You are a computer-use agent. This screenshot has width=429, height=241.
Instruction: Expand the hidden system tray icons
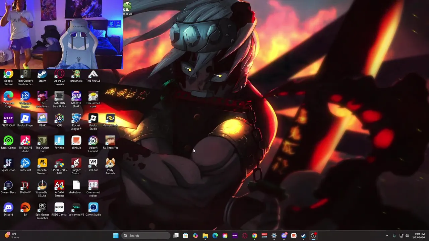point(387,236)
